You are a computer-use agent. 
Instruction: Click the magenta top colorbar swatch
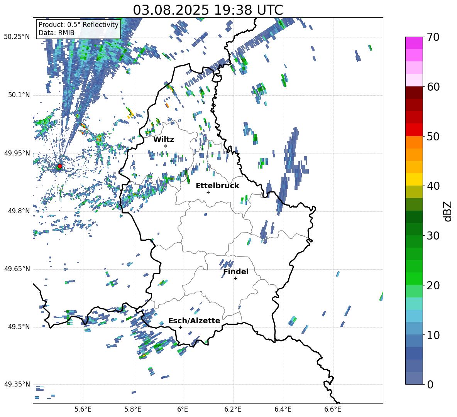click(414, 43)
